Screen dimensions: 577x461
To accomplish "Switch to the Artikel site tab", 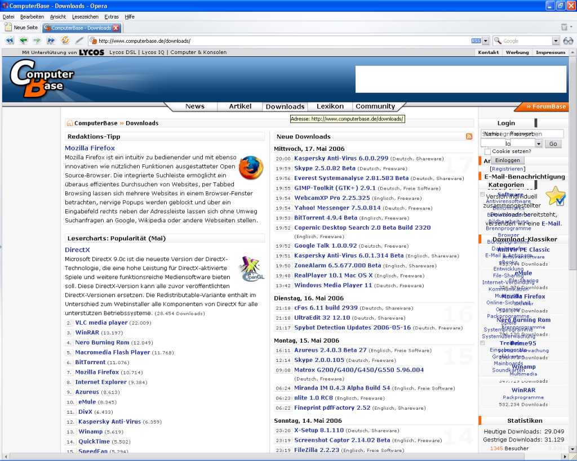I will 240,106.
